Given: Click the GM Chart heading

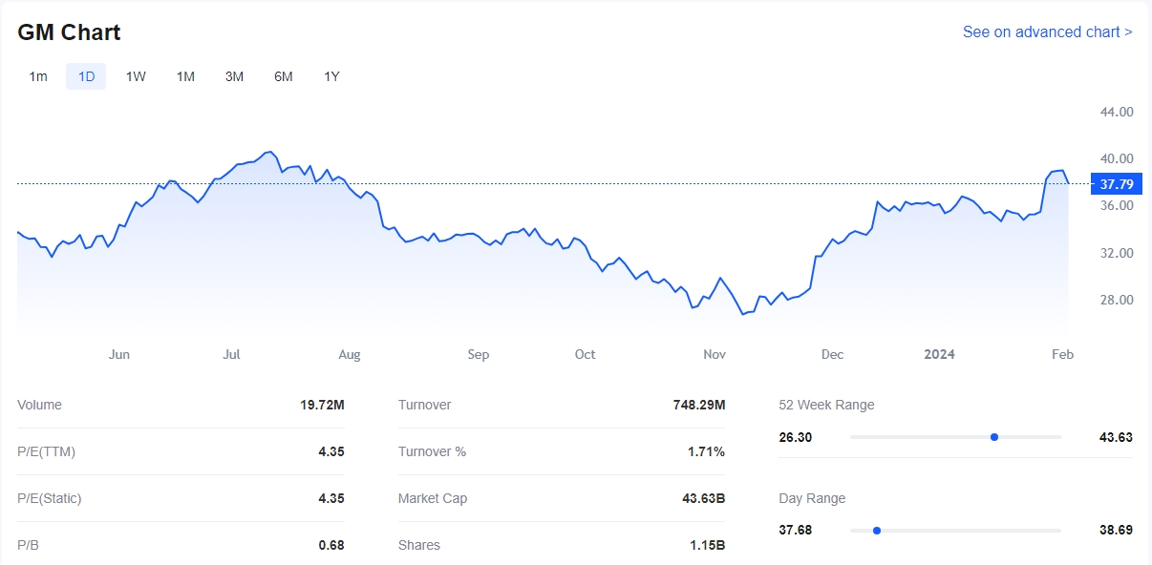Looking at the screenshot, I should tap(69, 32).
